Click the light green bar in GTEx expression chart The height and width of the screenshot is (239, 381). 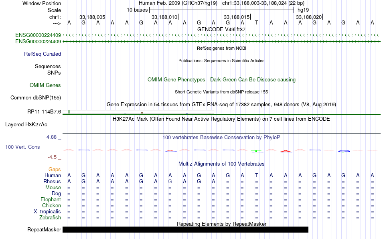click(x=69, y=112)
